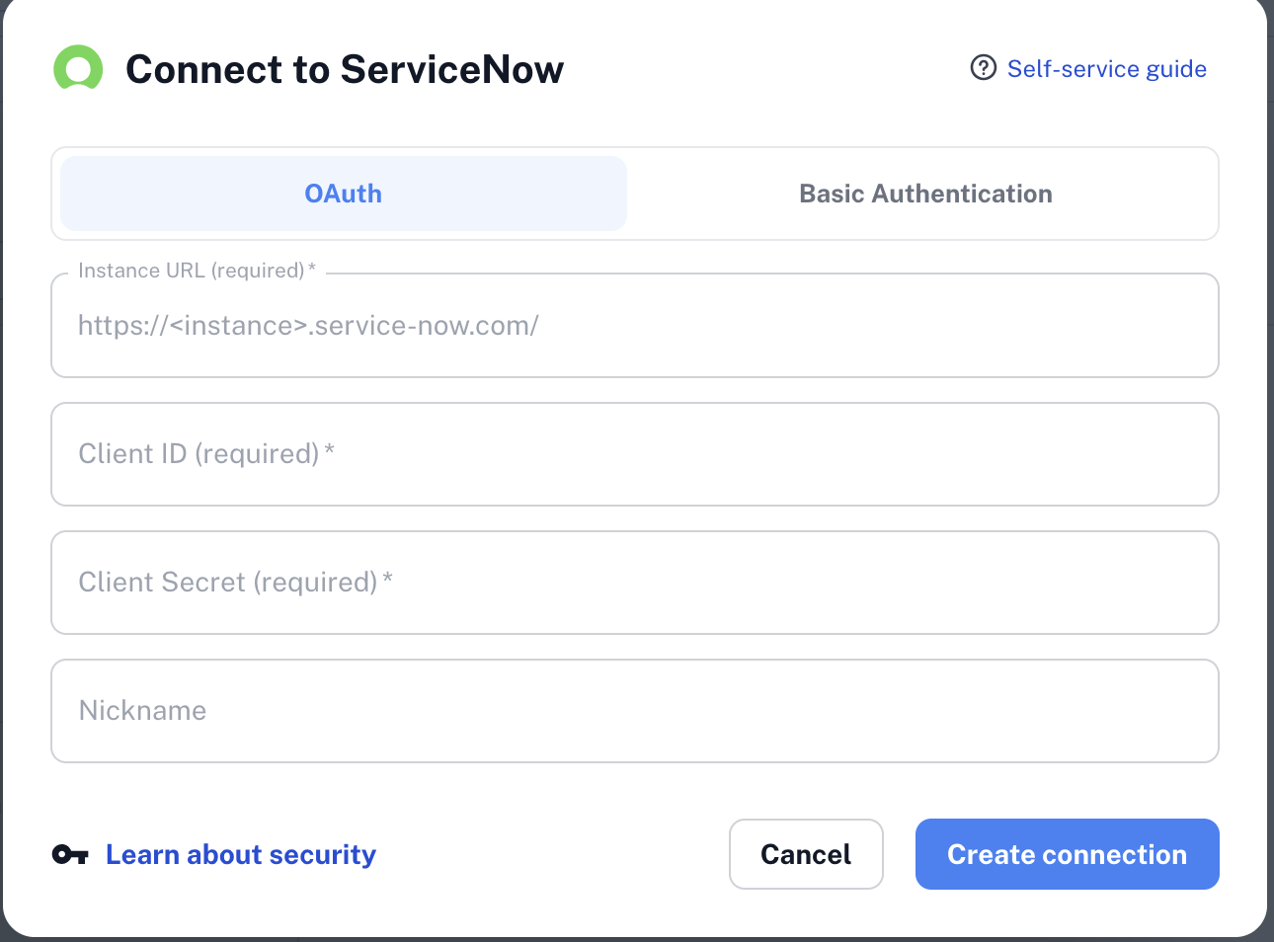Click the key icon beside security link
The height and width of the screenshot is (942, 1274).
pos(70,855)
